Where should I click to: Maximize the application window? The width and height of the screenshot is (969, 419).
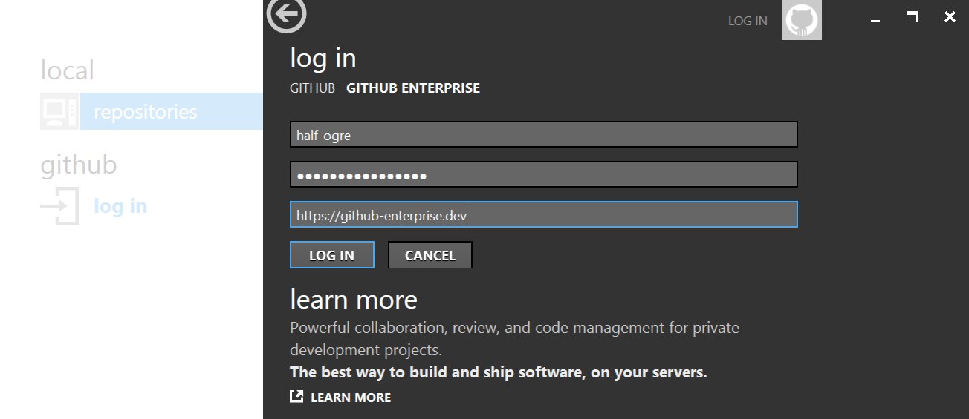tap(913, 16)
